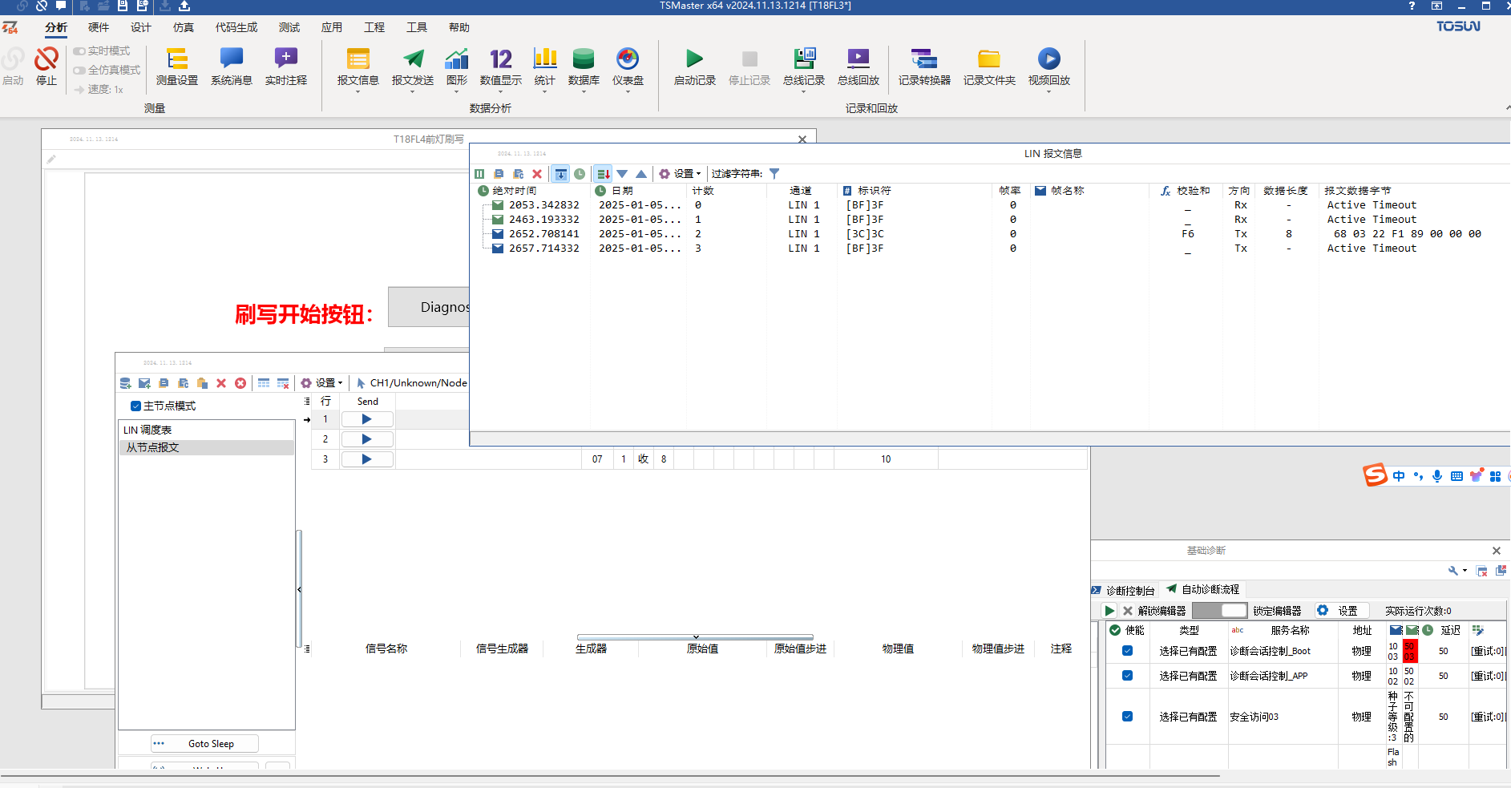
Task: Open 测量设置 measurement setup
Action: pos(176,66)
